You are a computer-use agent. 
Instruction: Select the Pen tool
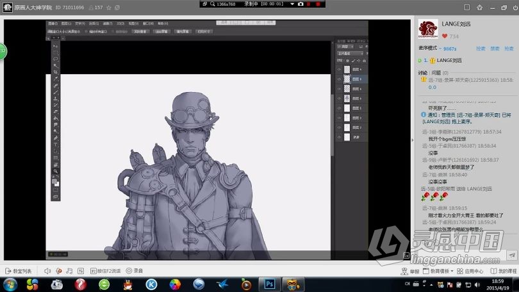point(55,138)
